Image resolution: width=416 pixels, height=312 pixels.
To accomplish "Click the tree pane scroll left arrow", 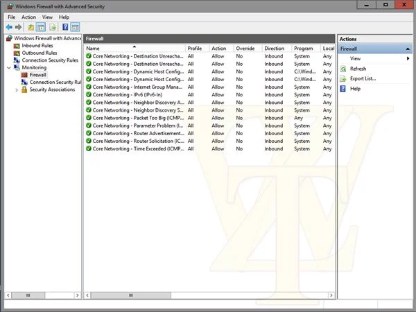I will click(x=8, y=295).
